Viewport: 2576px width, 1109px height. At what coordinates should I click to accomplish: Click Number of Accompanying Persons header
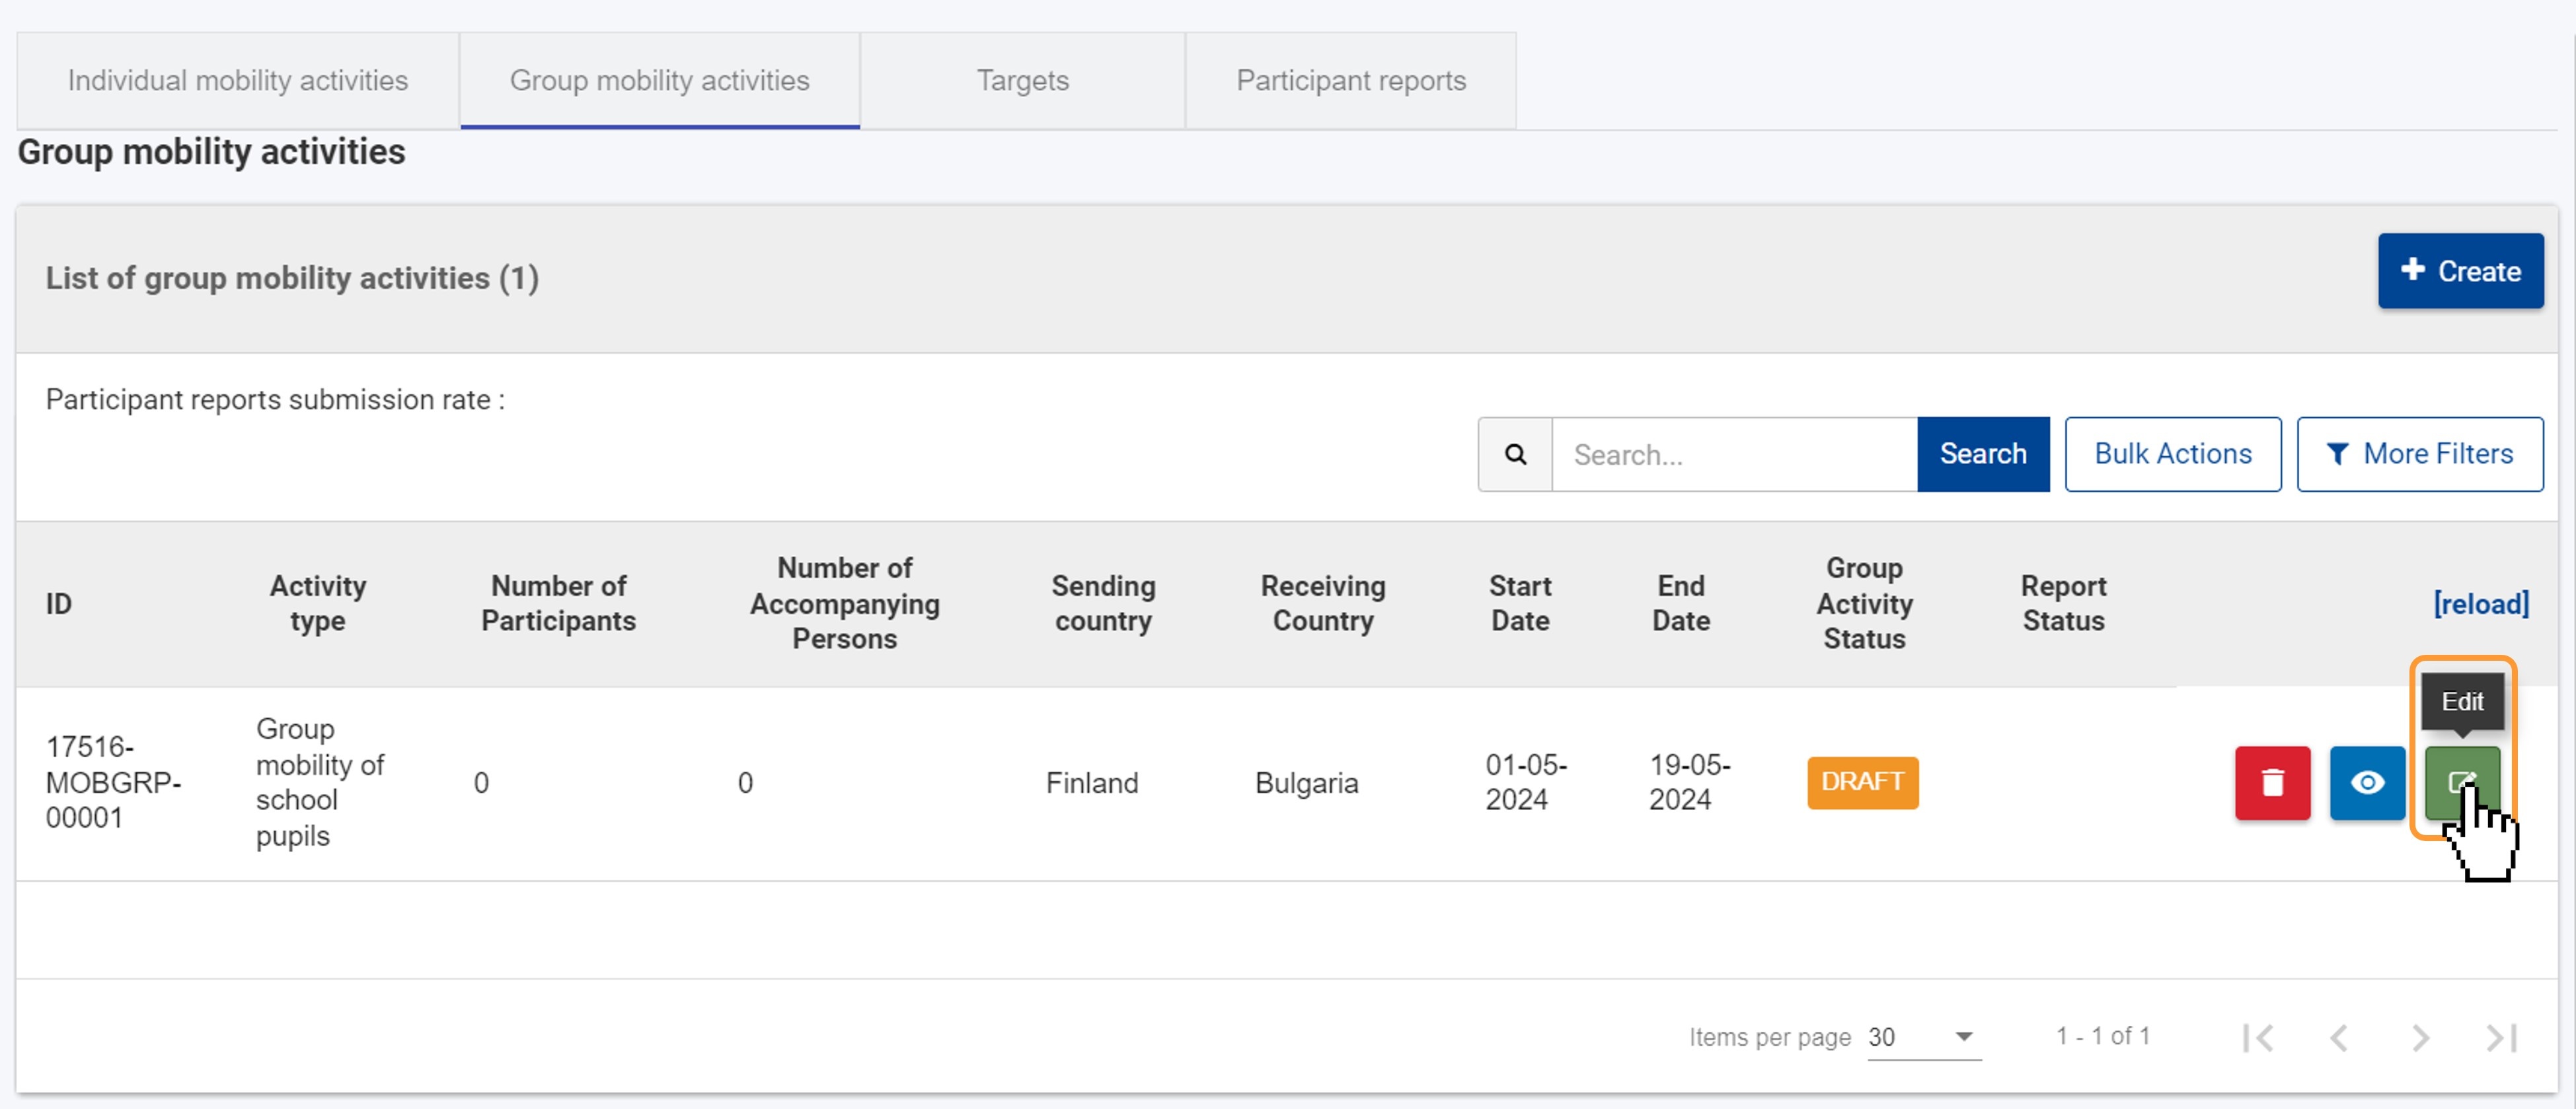[844, 603]
